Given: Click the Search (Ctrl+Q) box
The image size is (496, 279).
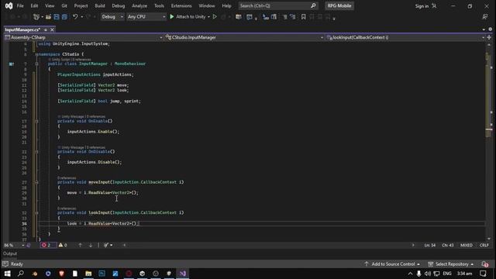Looking at the screenshot, I should (x=277, y=5).
